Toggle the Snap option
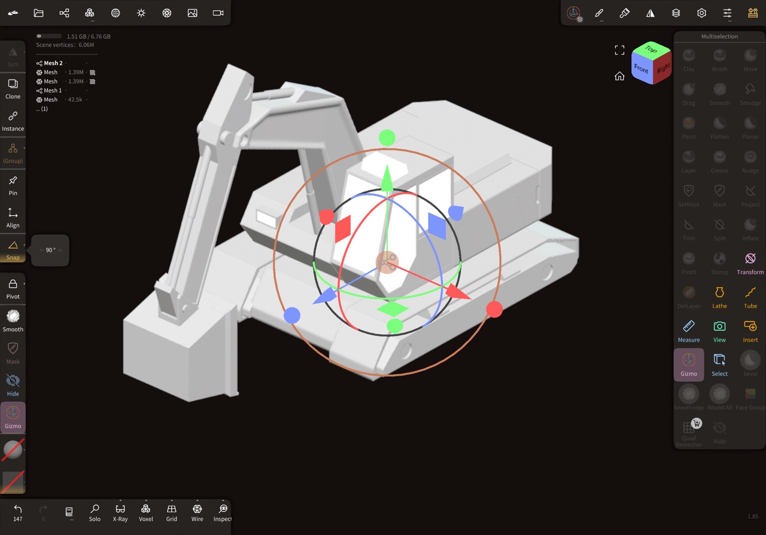 point(13,250)
